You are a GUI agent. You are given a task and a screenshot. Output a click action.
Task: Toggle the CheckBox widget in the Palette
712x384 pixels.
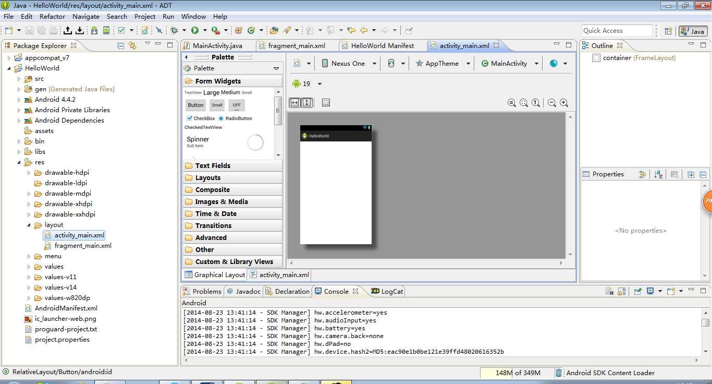201,118
